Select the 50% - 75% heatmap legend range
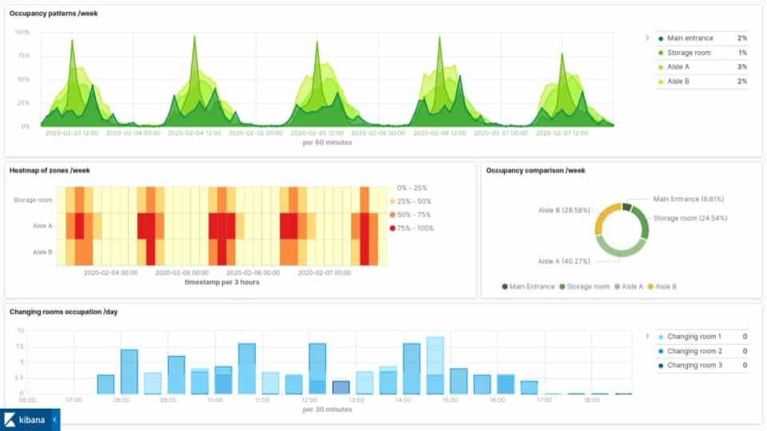The image size is (767, 431). click(411, 215)
